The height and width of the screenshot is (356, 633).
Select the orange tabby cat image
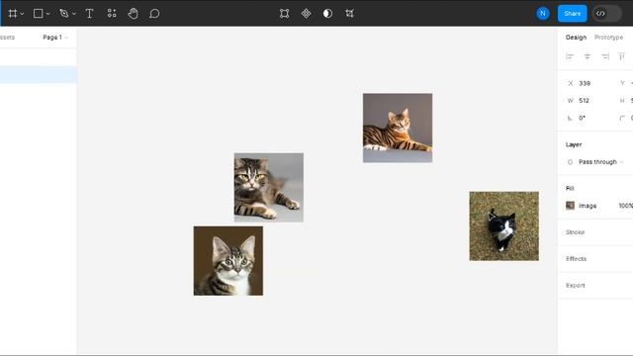tap(398, 128)
